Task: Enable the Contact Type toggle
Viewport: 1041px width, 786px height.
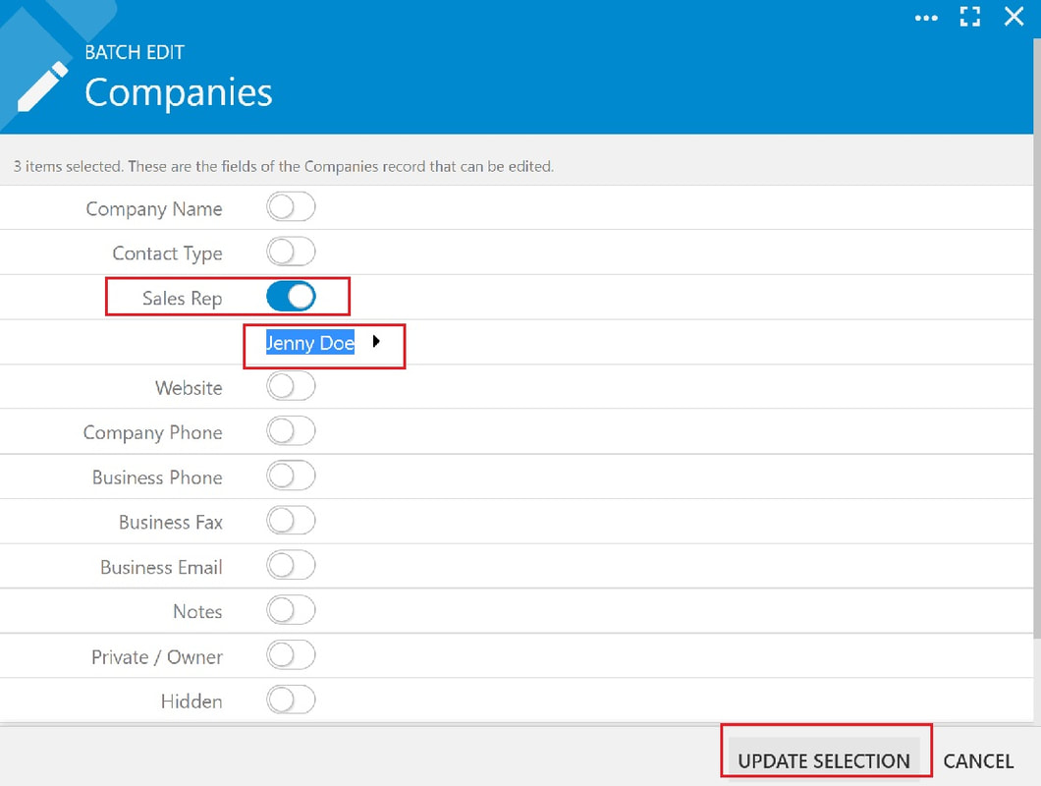Action: coord(291,252)
